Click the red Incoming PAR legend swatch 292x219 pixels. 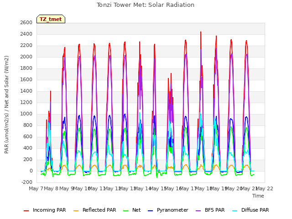click(x=26, y=211)
